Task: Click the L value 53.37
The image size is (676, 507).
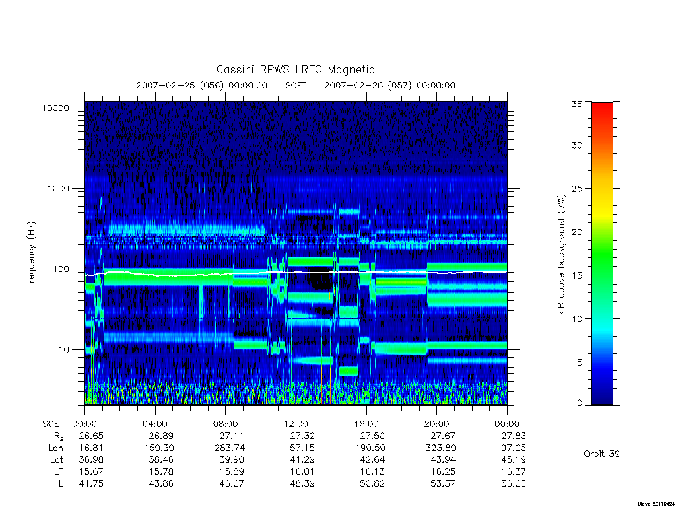Action: tap(443, 483)
